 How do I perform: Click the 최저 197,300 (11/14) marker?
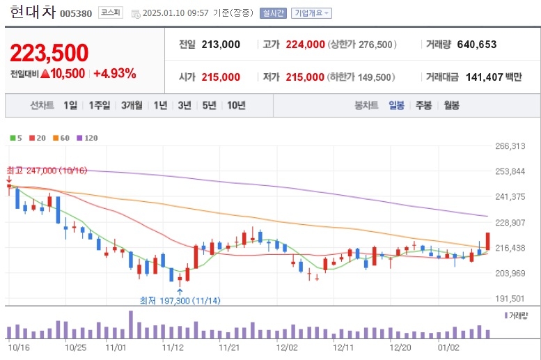pos(180,301)
